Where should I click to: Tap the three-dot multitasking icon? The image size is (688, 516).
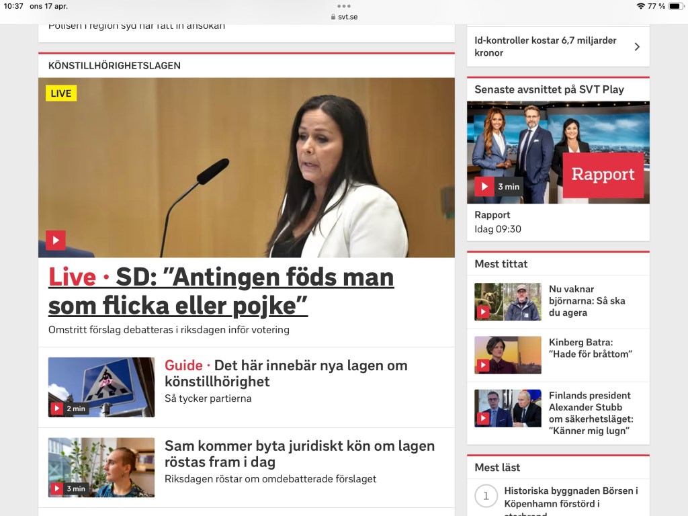[344, 6]
